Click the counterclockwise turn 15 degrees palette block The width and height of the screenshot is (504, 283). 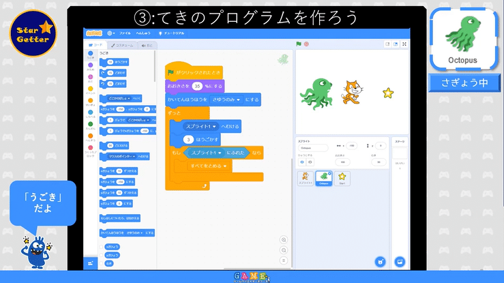113,84
